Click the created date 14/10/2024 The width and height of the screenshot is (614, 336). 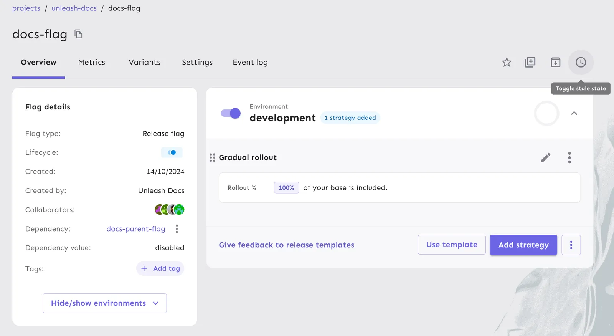click(x=165, y=172)
